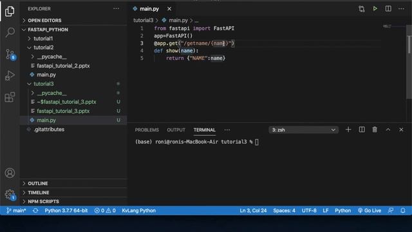Click main* git branch indicator

[16, 211]
